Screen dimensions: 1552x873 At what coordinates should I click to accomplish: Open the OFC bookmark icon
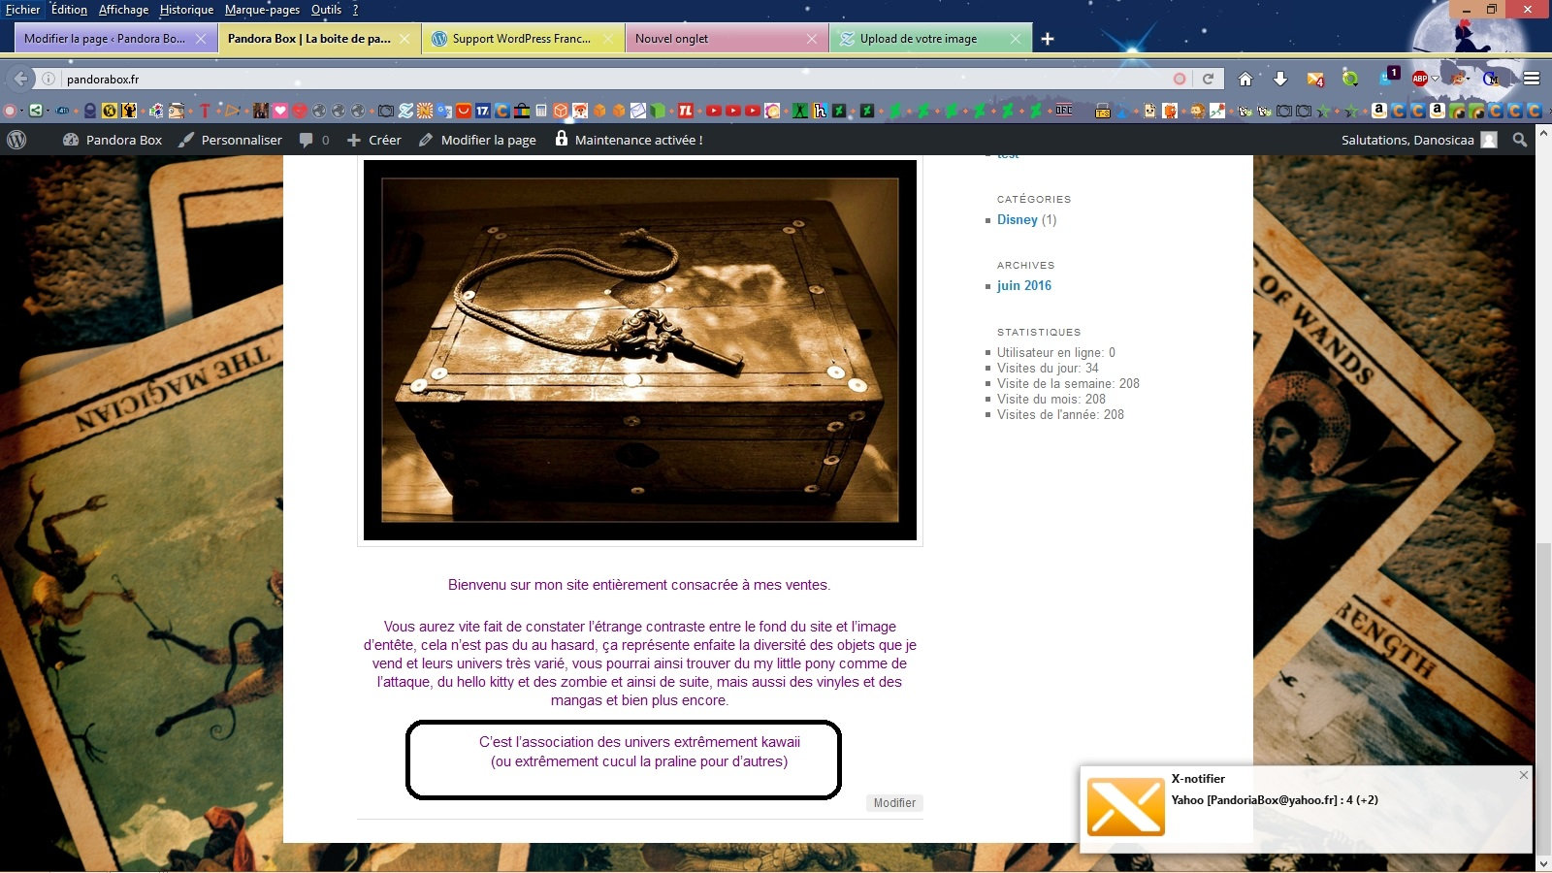[1064, 111]
